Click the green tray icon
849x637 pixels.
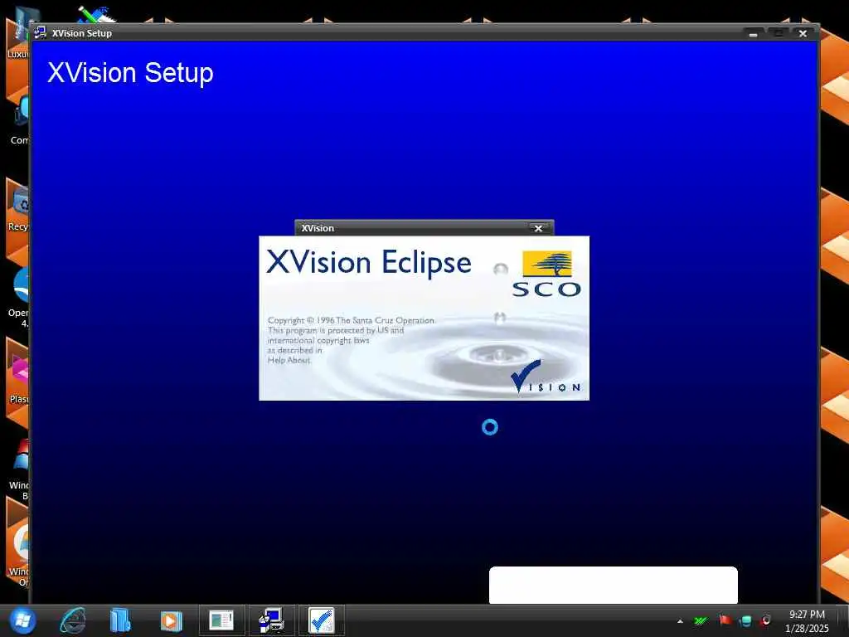(701, 620)
